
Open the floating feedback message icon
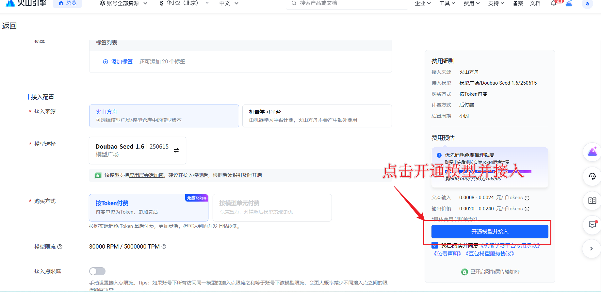tap(593, 225)
